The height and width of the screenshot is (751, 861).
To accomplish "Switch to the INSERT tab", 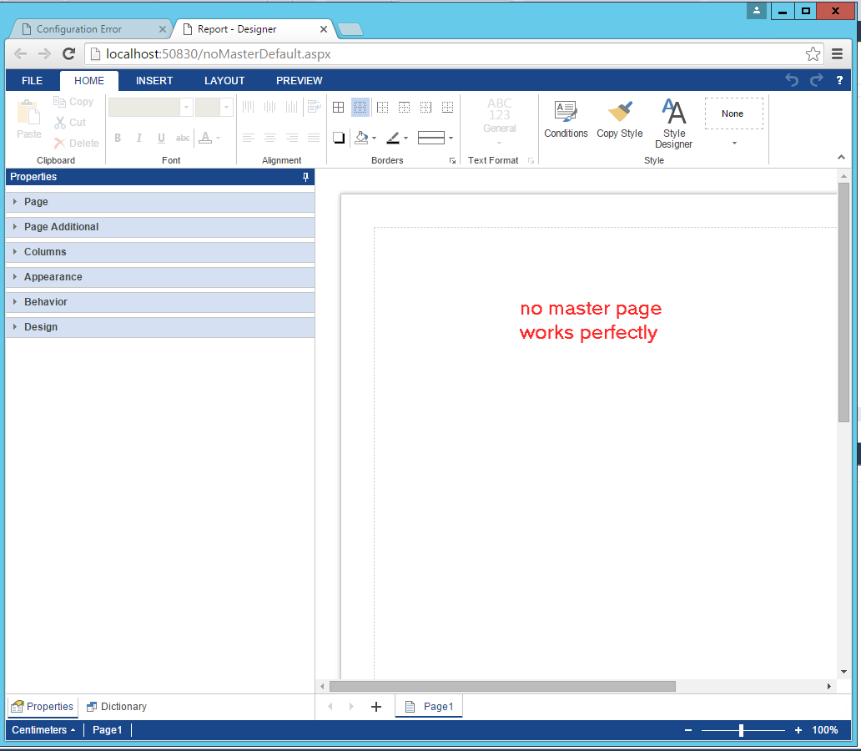I will pos(154,81).
